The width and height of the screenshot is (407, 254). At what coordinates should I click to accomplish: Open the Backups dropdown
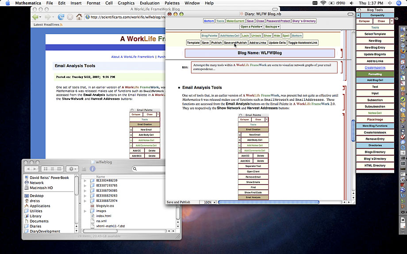coord(273,27)
